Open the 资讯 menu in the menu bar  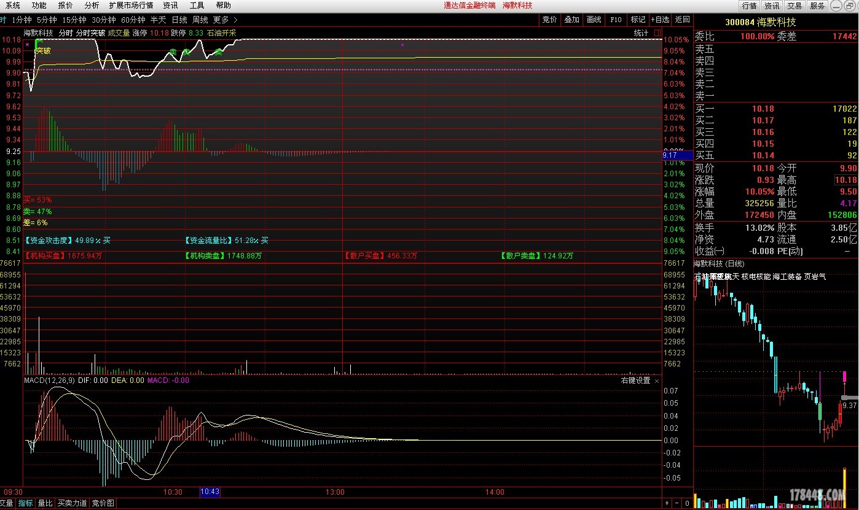[170, 6]
